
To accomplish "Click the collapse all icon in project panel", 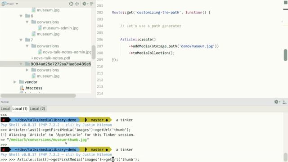I will pyautogui.click(x=77, y=4).
